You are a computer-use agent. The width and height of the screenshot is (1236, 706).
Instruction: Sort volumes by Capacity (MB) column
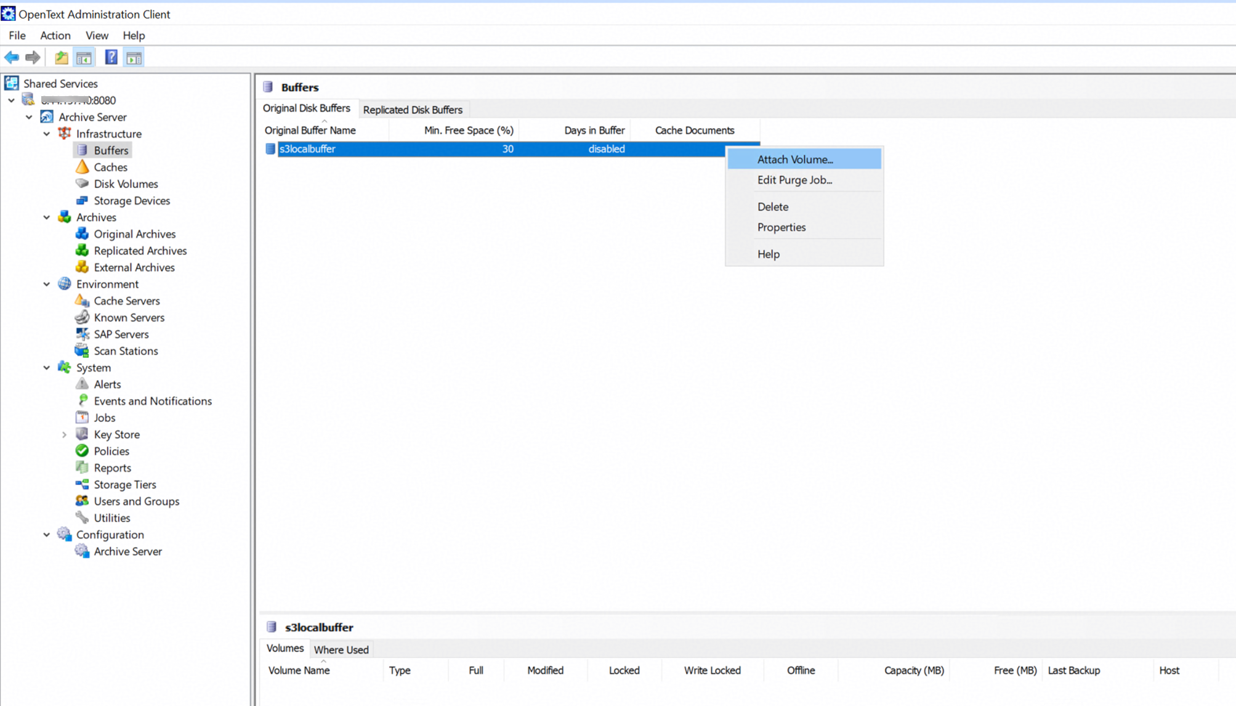[894, 670]
